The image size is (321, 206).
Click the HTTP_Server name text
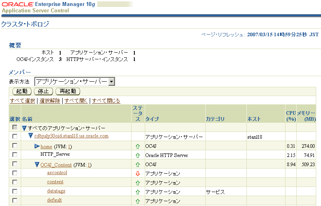click(x=55, y=154)
